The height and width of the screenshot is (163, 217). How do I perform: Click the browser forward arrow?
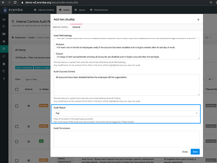tap(9, 3)
